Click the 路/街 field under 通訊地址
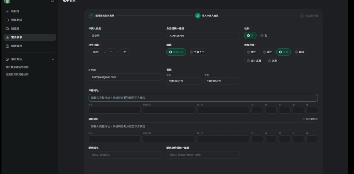 pos(223,139)
